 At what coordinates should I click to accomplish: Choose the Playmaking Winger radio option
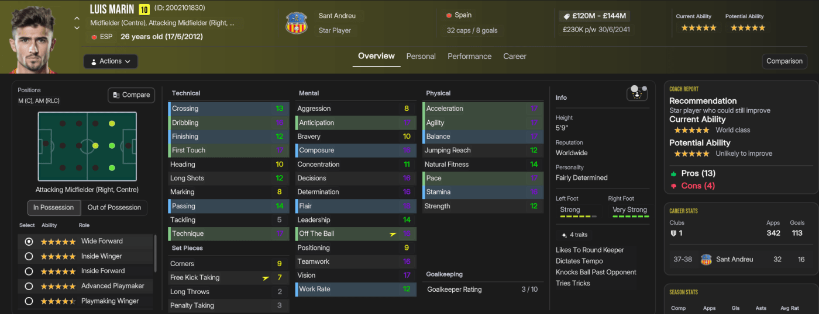click(29, 301)
